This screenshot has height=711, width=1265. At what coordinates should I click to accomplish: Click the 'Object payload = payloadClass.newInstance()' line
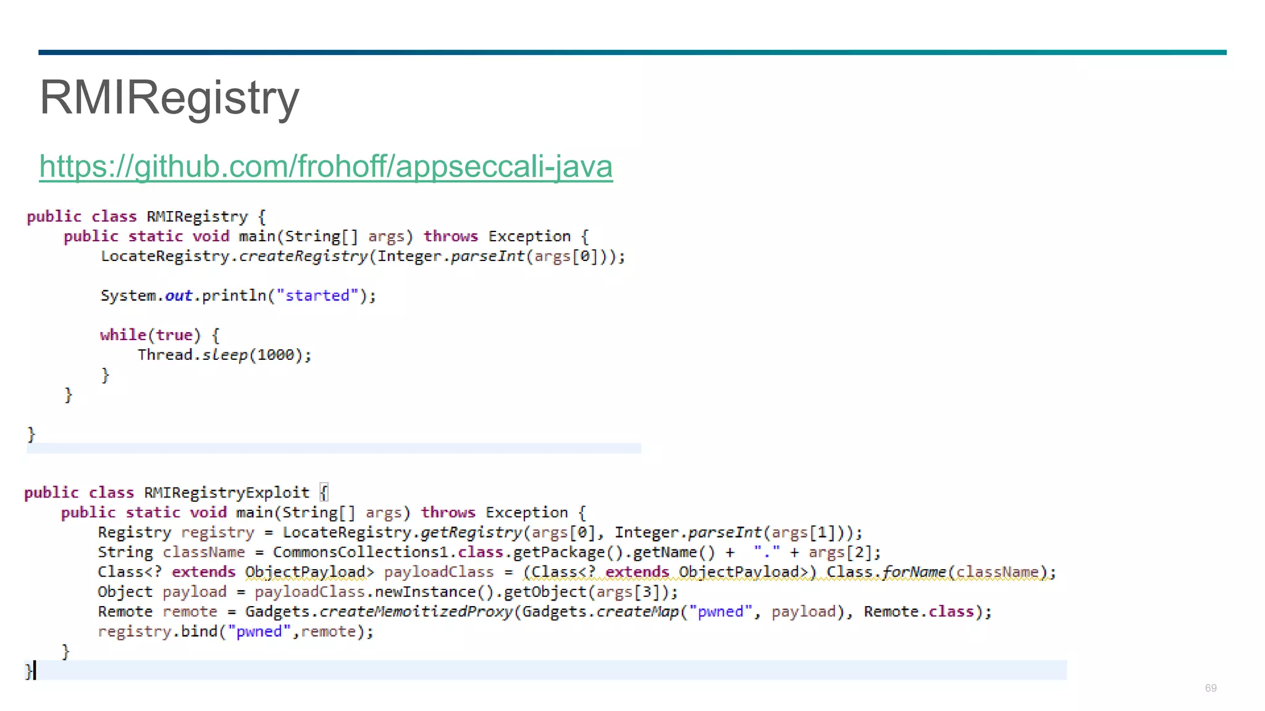tap(388, 592)
